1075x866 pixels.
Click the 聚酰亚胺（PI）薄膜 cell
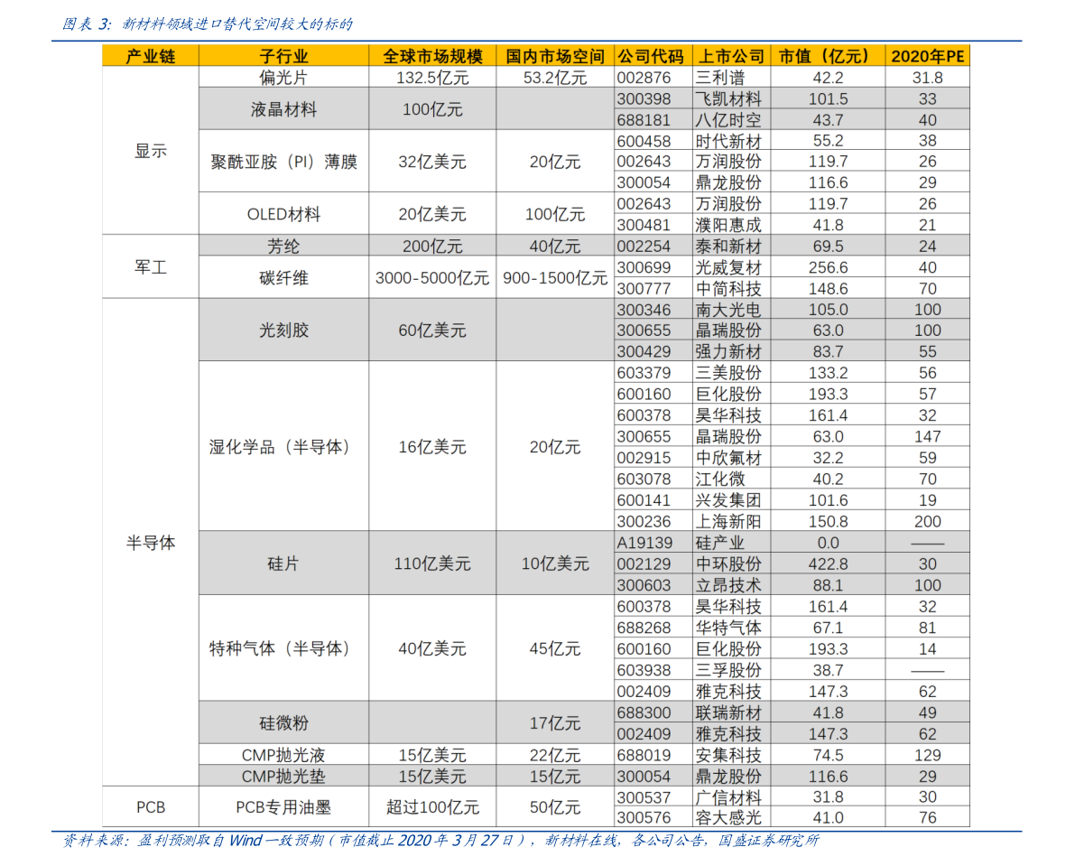point(283,161)
